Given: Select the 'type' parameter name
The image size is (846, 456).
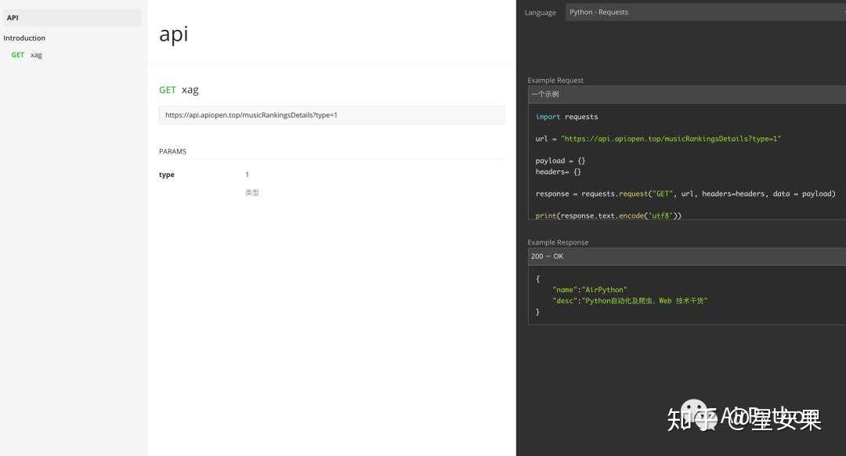Looking at the screenshot, I should (x=167, y=175).
